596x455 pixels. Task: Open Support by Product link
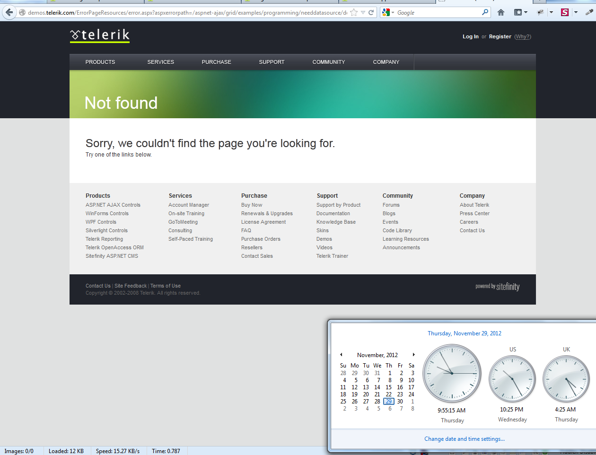coord(338,205)
